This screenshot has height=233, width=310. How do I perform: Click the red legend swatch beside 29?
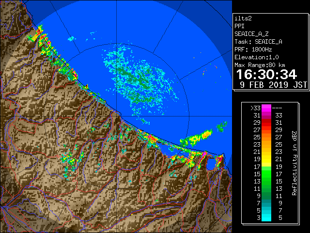pos(266,123)
